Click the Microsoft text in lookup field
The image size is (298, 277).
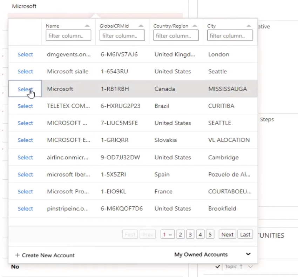[24, 6]
